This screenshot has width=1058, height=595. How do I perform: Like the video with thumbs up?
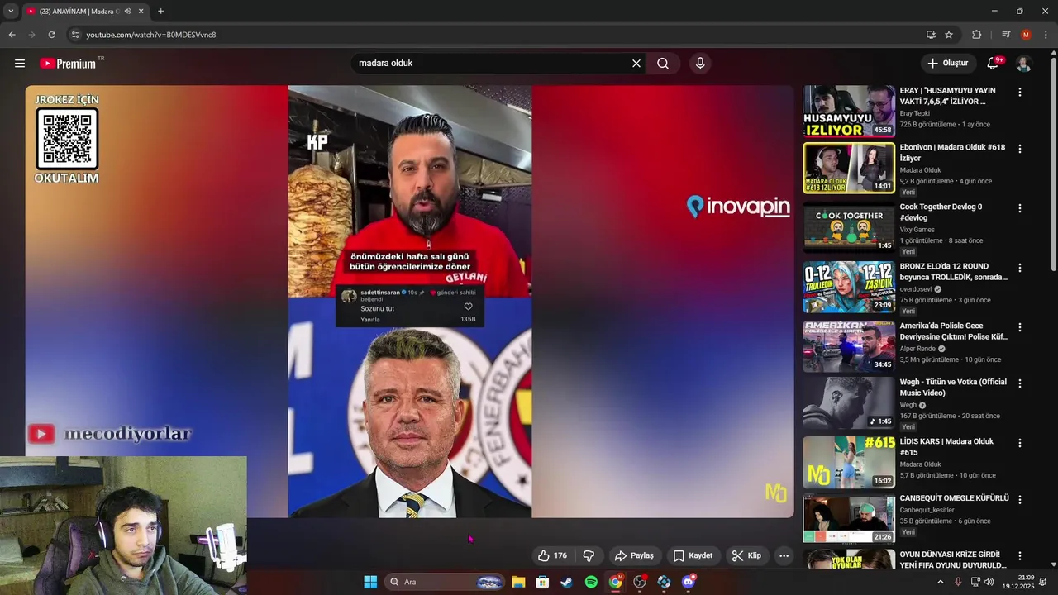tap(552, 555)
